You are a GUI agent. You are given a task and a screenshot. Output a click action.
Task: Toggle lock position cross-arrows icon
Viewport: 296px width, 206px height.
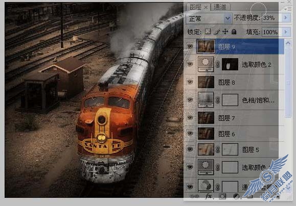(x=225, y=32)
